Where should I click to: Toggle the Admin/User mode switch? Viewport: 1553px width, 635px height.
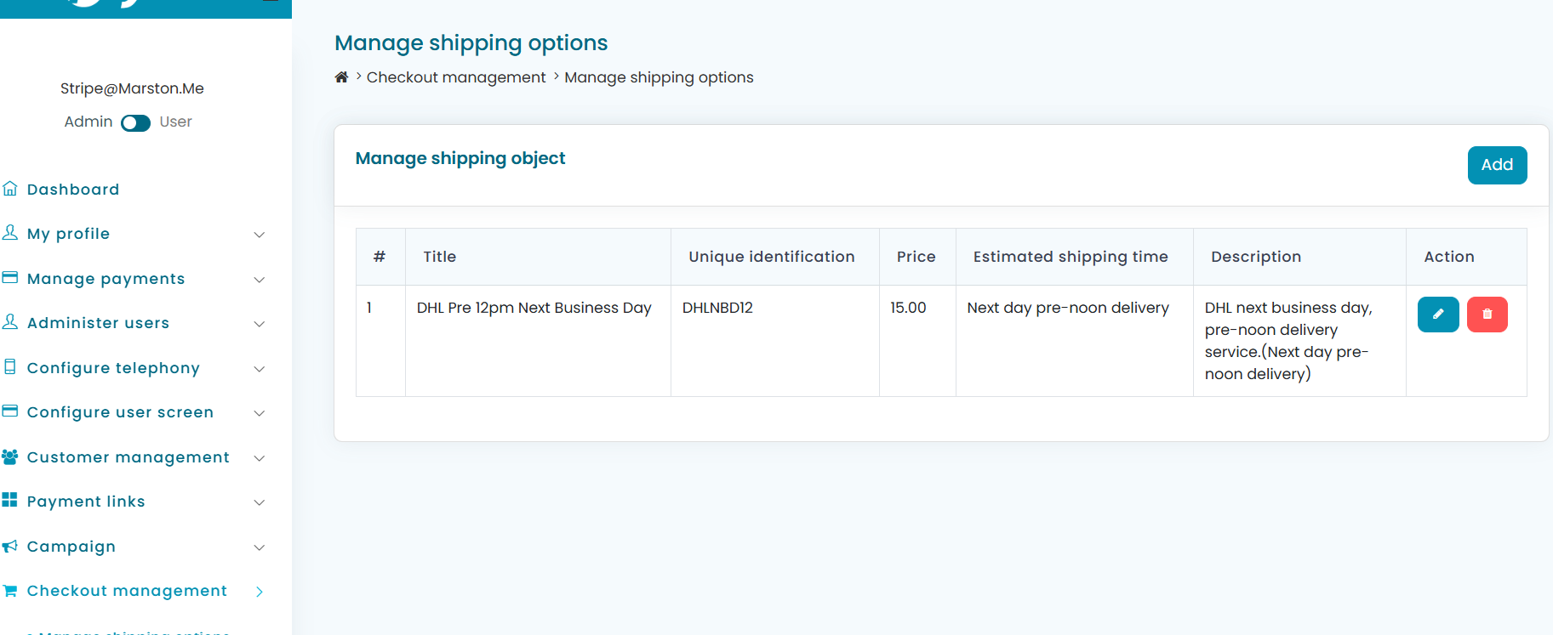[x=135, y=122]
